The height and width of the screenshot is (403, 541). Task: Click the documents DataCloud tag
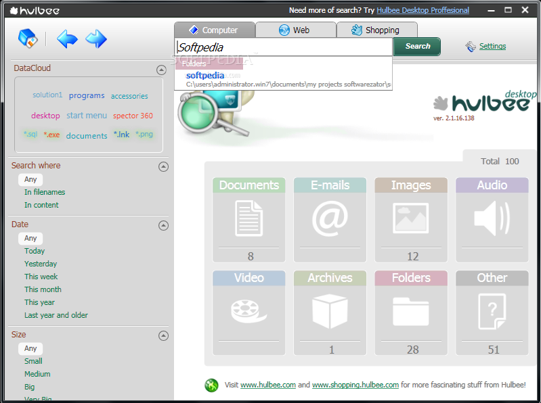[x=87, y=136]
